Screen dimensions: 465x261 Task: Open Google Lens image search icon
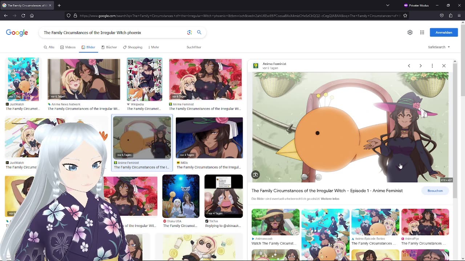tap(189, 33)
